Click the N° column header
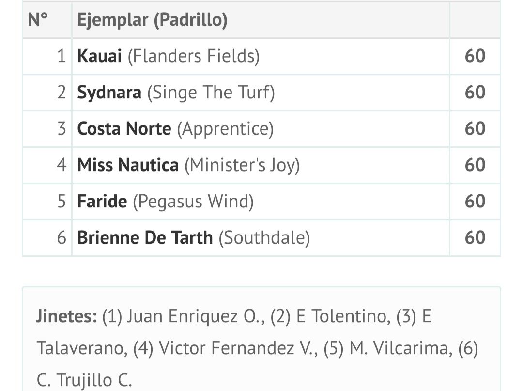 (x=38, y=20)
